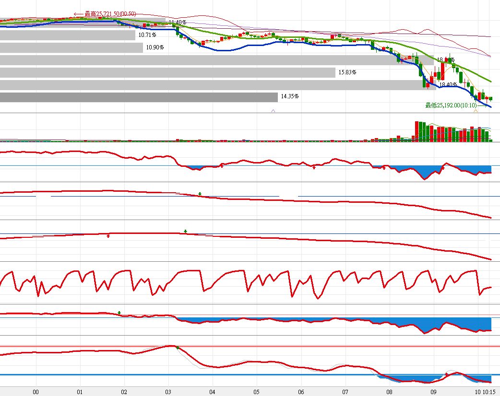Click the 06 hour label on time axis
This screenshot has height=396, width=500.
301,392
